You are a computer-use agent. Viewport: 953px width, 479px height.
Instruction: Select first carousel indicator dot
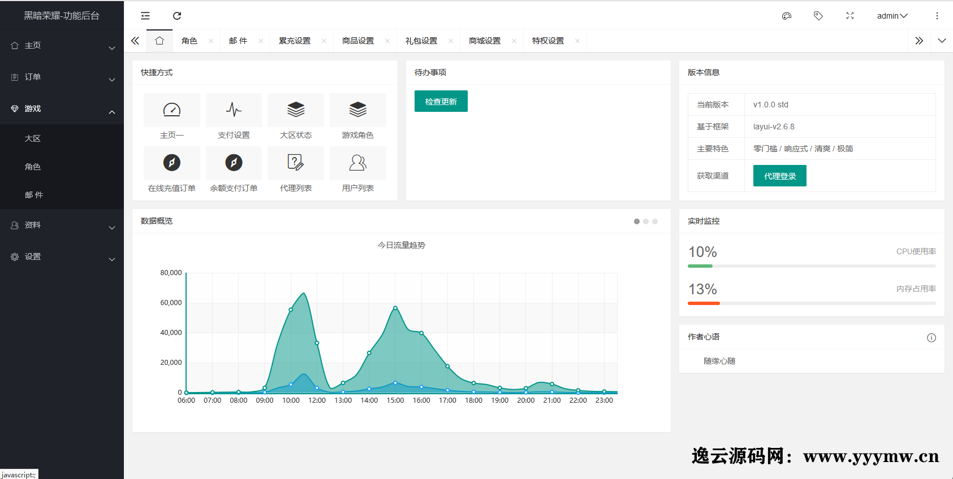point(637,221)
